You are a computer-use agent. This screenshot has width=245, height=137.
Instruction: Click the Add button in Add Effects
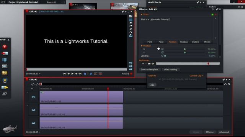pyautogui.click(x=152, y=85)
